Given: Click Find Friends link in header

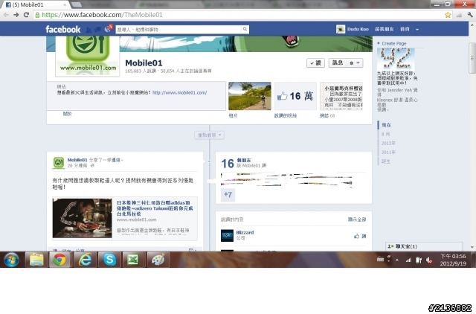Looking at the screenshot, I should click(385, 29).
